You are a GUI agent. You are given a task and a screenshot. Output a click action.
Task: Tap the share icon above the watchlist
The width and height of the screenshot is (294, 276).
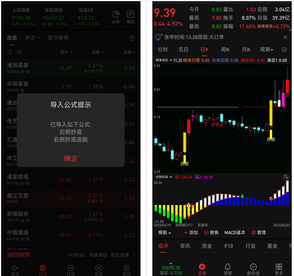tap(10, 52)
